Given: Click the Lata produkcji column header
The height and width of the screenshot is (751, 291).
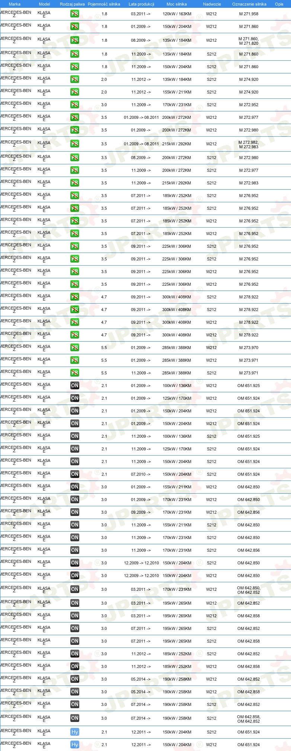Looking at the screenshot, I should click(x=141, y=4).
